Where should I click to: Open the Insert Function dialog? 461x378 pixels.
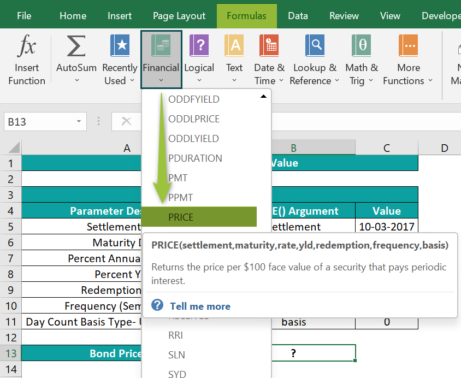point(26,60)
